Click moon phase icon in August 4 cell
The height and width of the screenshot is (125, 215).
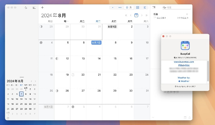point(41,42)
